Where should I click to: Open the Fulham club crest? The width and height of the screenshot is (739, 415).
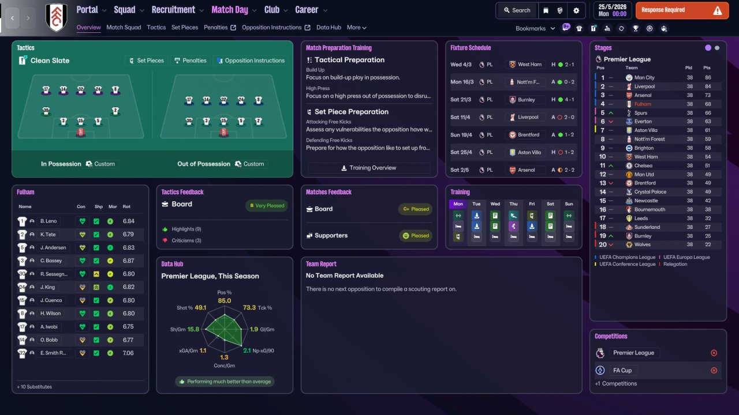[x=56, y=18]
